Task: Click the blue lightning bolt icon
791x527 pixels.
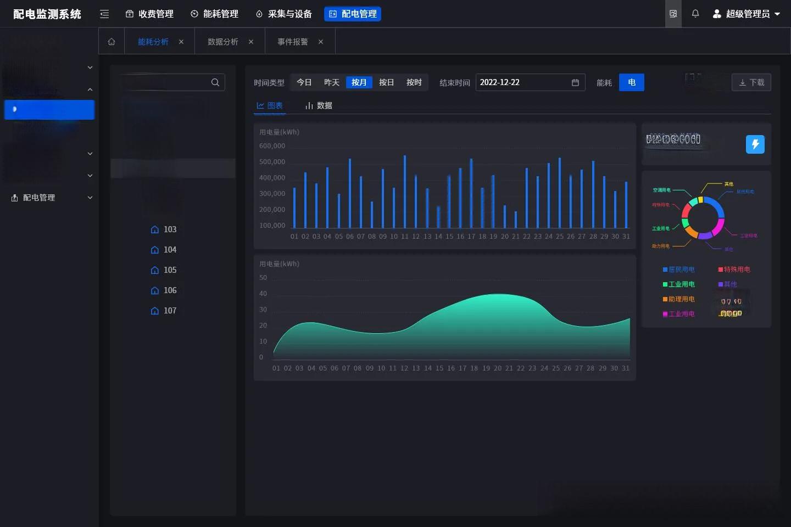Action: point(755,144)
